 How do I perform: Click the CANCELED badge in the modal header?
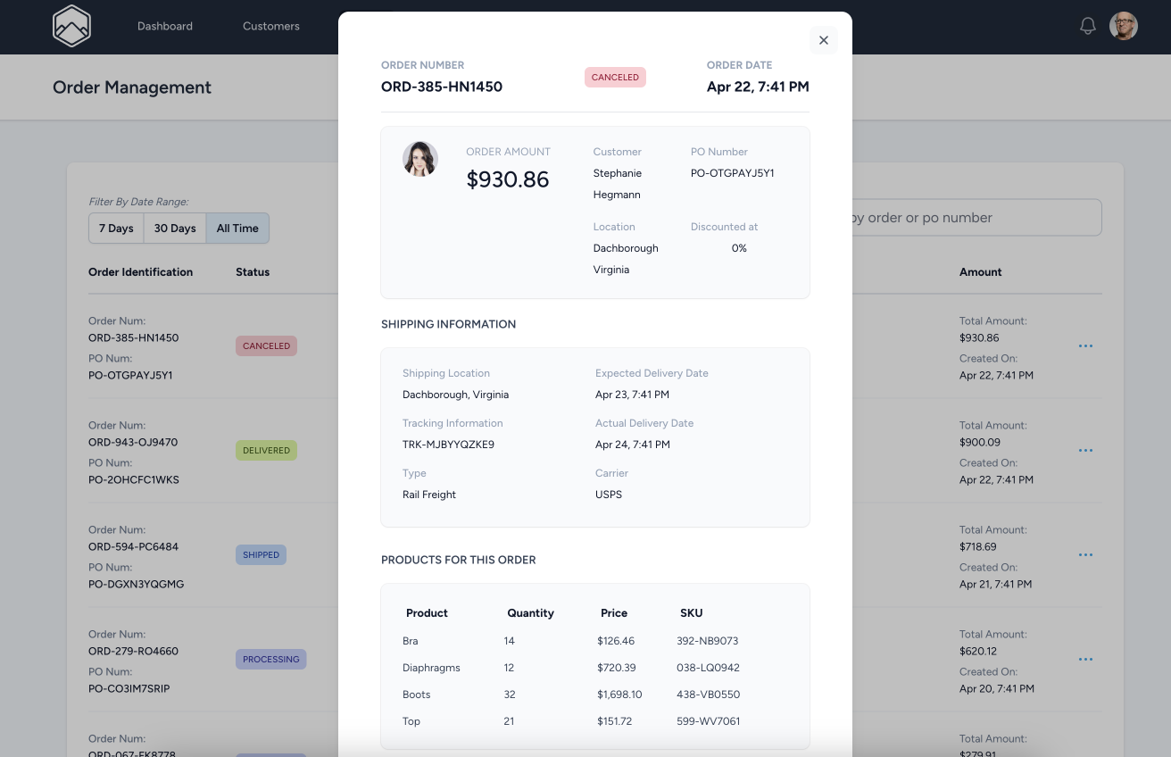tap(615, 77)
